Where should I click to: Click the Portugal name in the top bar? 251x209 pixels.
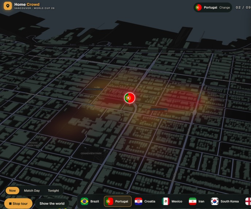[x=211, y=8]
